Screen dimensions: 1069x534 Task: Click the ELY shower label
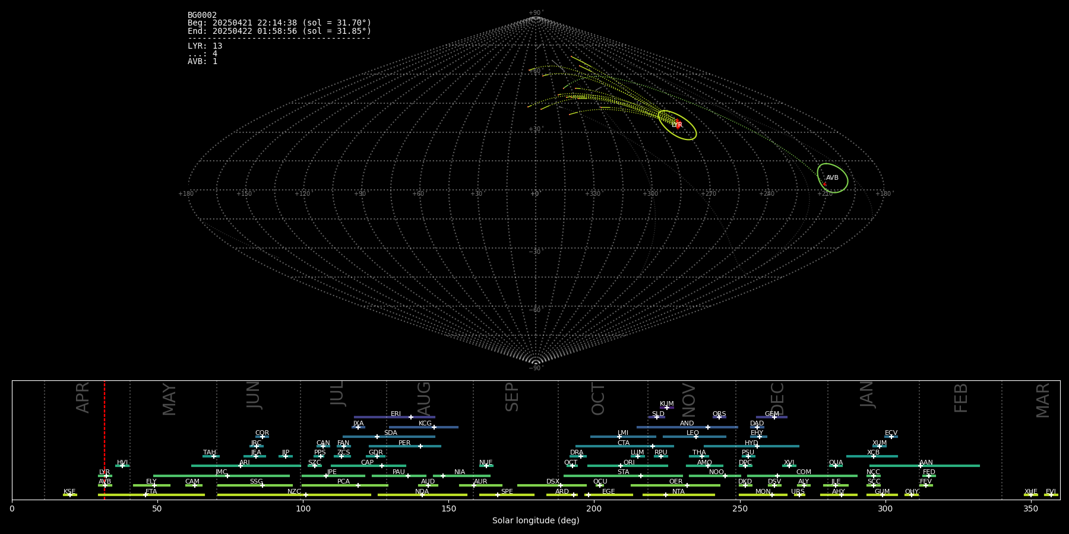151,482
